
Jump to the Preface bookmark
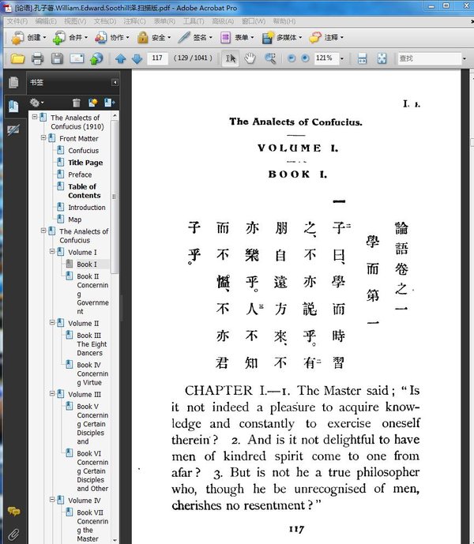point(80,174)
